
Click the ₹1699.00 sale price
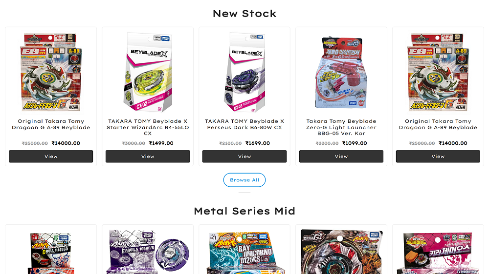258,143
